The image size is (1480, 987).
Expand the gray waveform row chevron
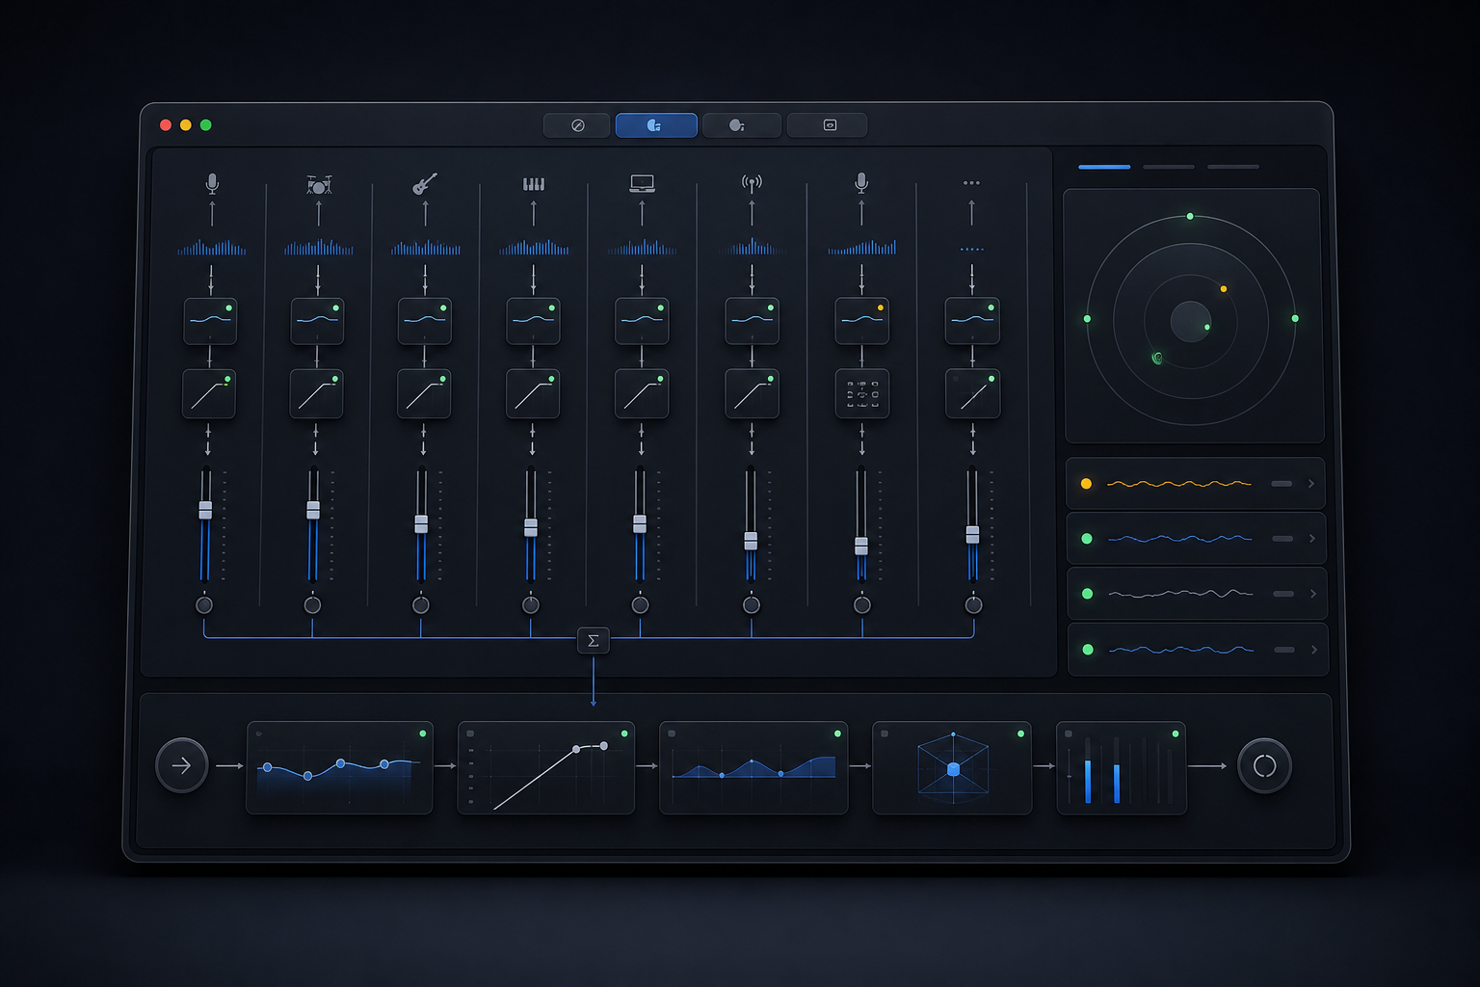click(1313, 594)
